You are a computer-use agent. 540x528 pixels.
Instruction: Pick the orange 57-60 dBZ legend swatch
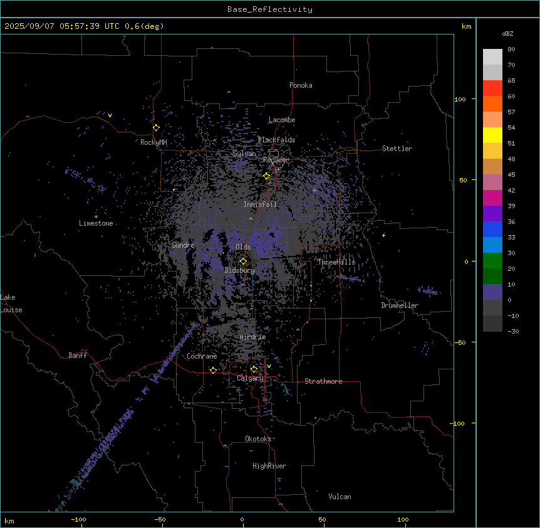point(492,104)
